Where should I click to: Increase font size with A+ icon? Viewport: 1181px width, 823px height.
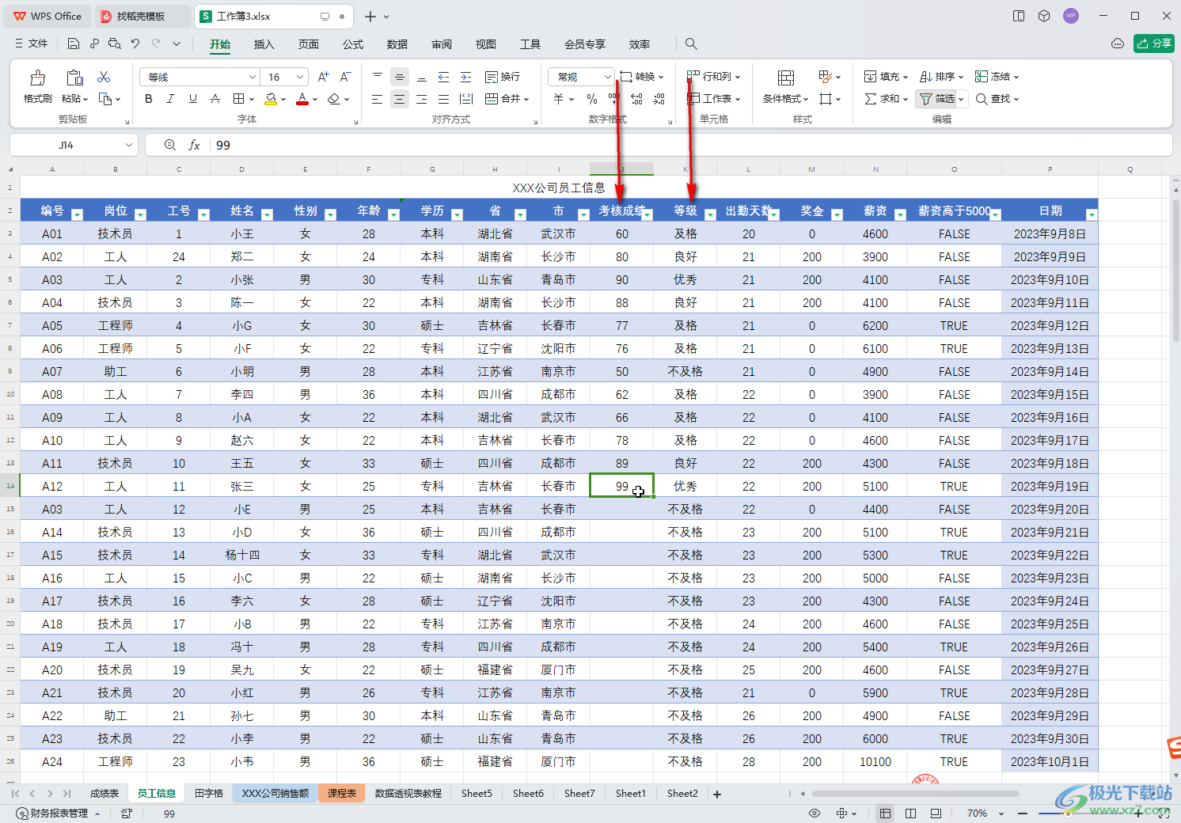click(x=323, y=77)
